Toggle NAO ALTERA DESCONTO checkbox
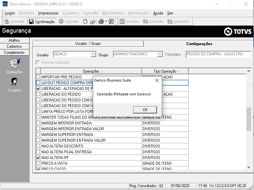Screen dimensions: 254x190 (x=38, y=146)
